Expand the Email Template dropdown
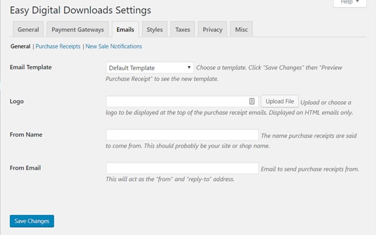The image size is (376, 235). (x=150, y=68)
